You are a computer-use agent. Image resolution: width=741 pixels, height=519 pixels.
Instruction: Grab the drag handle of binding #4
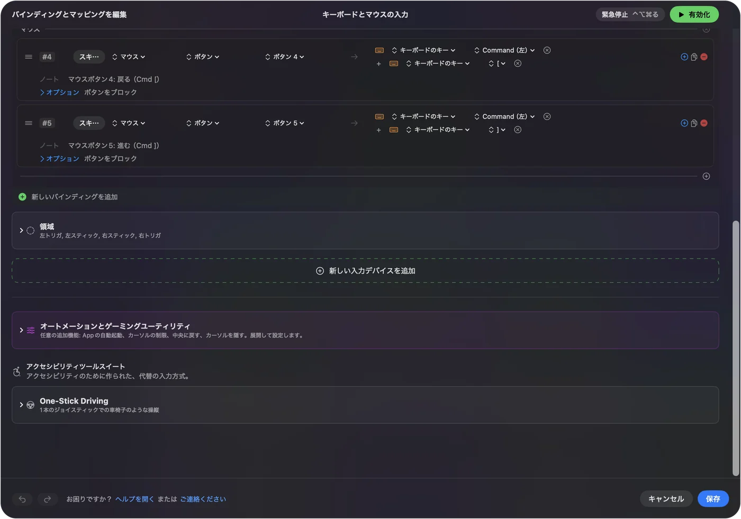[29, 57]
